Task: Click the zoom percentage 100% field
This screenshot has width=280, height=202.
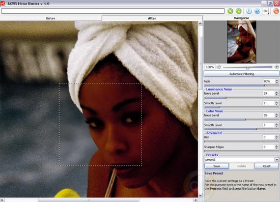Action: (210, 67)
